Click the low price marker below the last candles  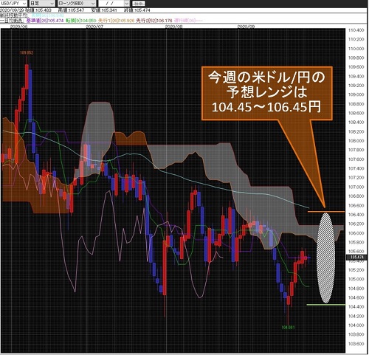click(x=288, y=328)
